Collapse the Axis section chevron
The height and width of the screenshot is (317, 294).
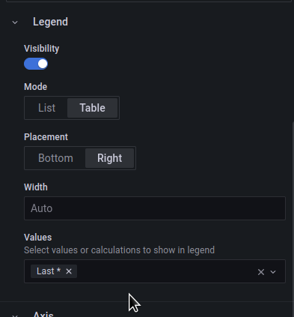coord(15,316)
